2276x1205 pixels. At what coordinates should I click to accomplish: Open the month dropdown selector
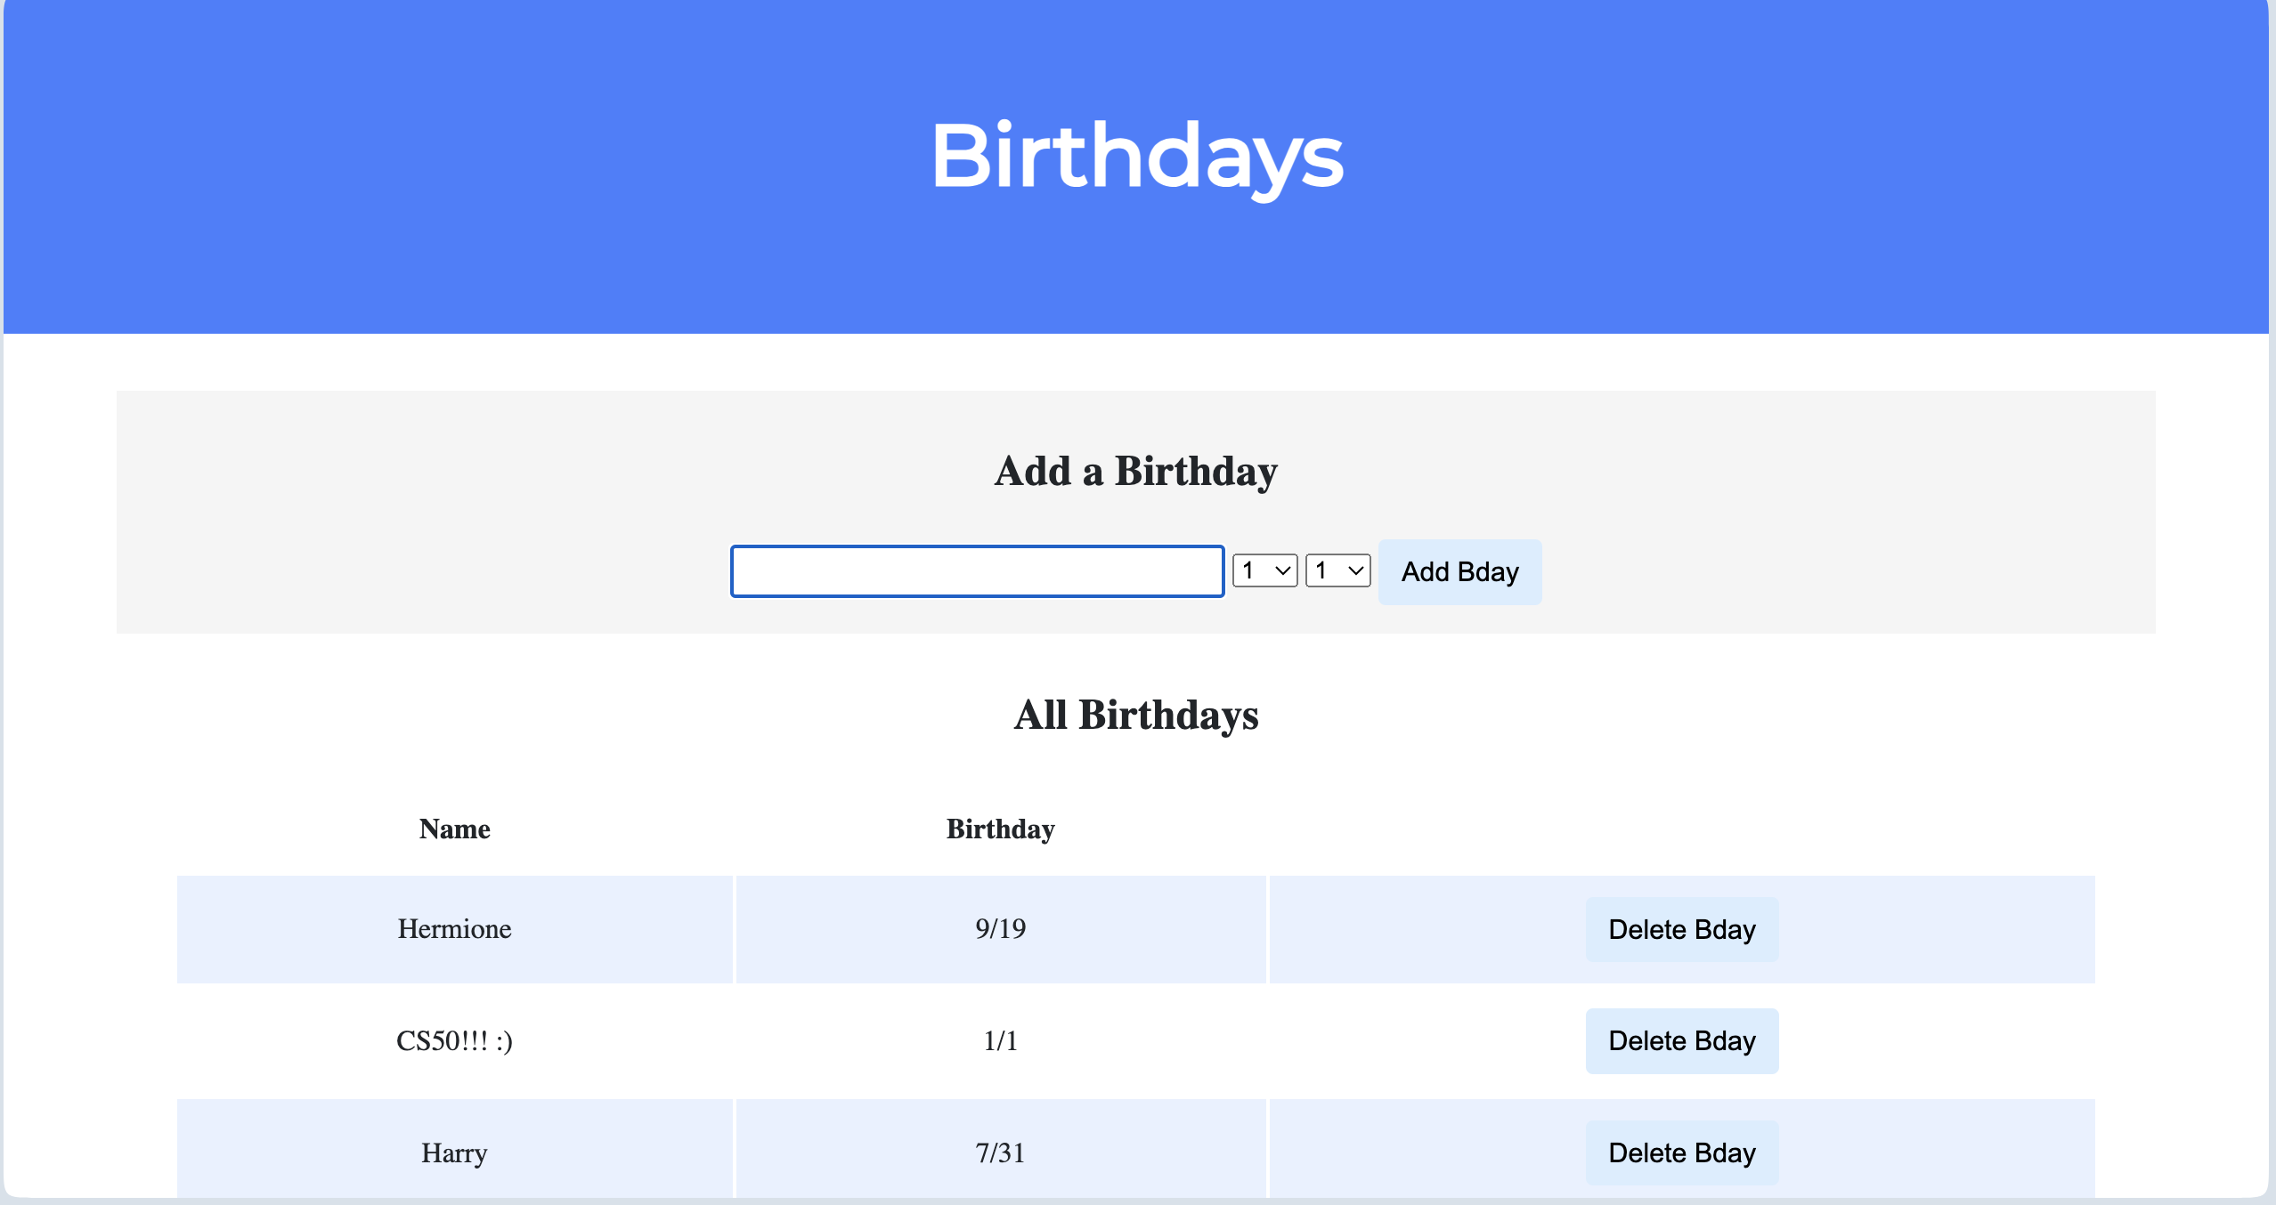1264,570
